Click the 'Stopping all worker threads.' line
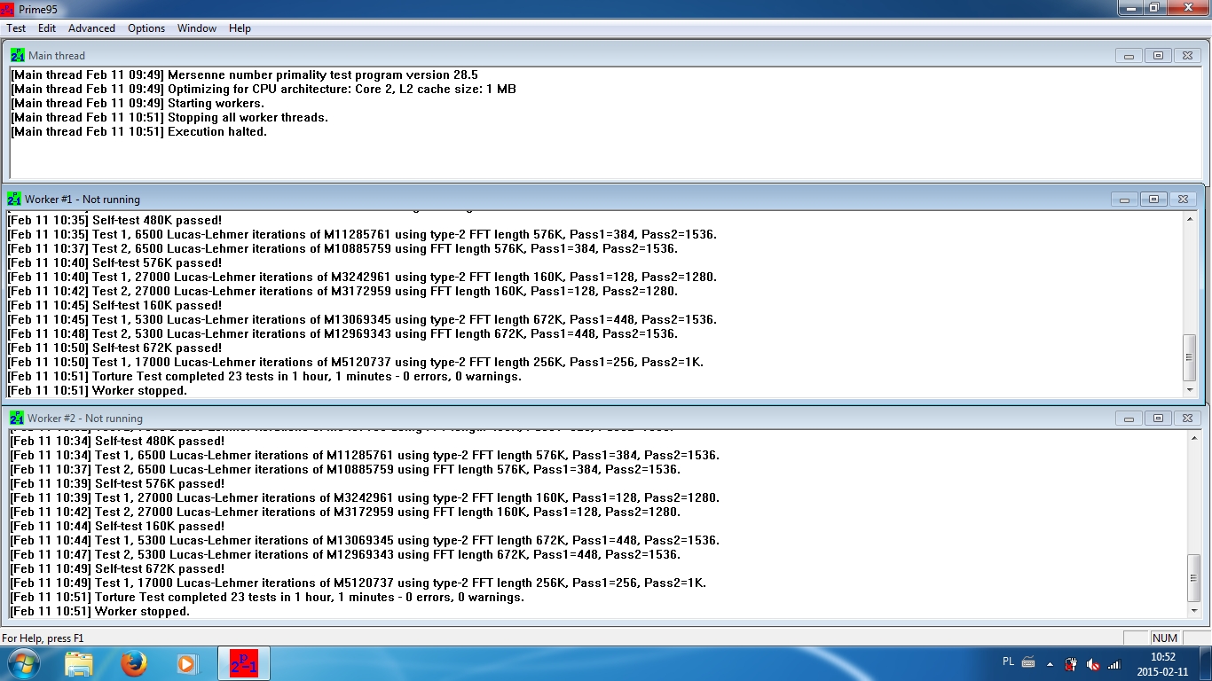The height and width of the screenshot is (681, 1212). [169, 118]
